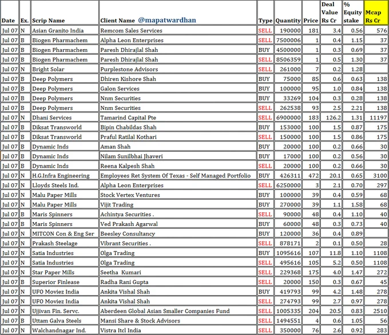Image resolution: width=389 pixels, height=335 pixels.
Task: Click deal value 126.2 cell
Action: [x=331, y=118]
